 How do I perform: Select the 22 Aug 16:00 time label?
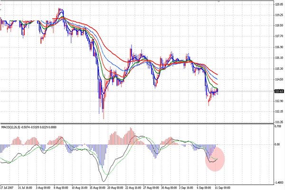point(133,188)
